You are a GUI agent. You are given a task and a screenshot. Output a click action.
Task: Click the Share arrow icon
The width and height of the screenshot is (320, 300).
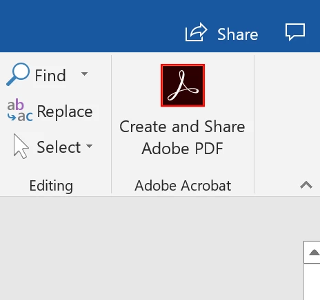(x=197, y=32)
